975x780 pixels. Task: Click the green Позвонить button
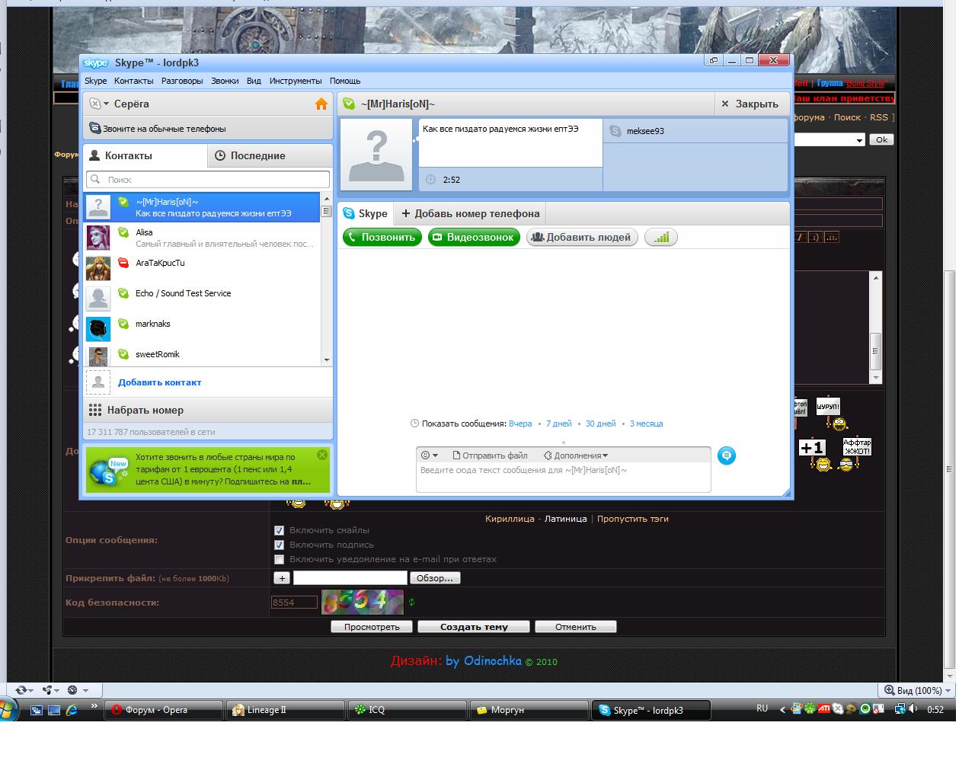coord(382,237)
